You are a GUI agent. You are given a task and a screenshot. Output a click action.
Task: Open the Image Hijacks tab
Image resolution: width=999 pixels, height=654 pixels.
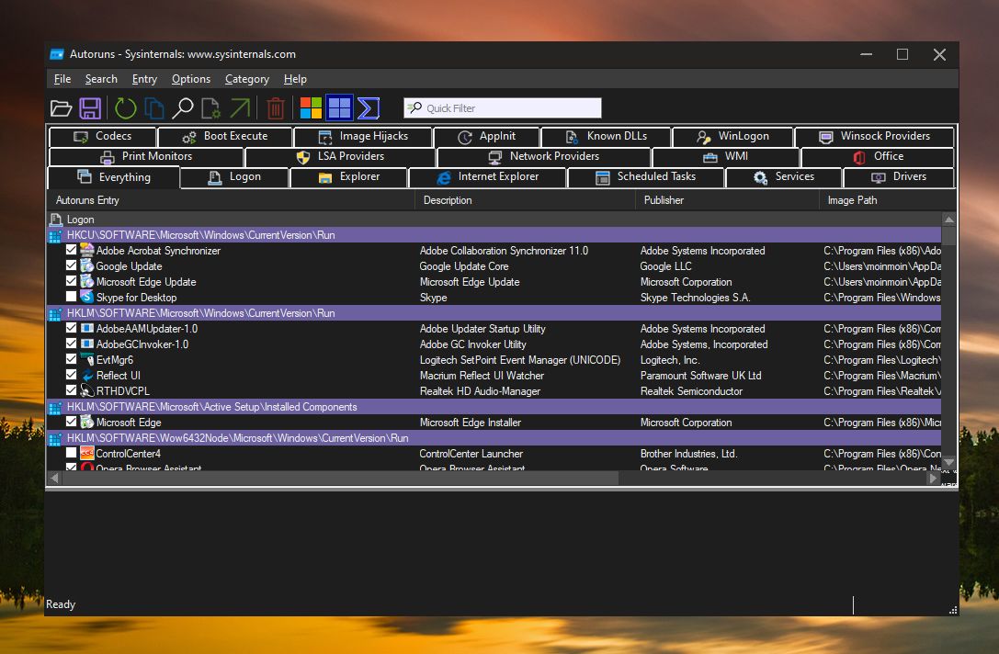point(363,136)
